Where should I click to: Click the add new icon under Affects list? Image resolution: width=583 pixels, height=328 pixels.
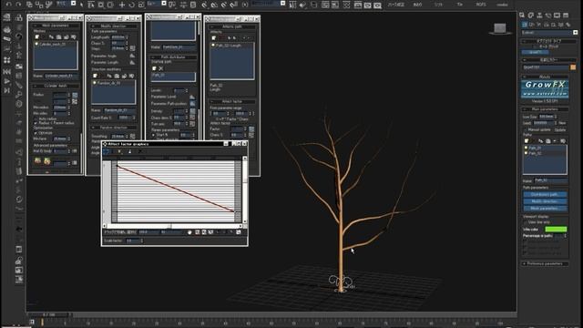pos(213,38)
